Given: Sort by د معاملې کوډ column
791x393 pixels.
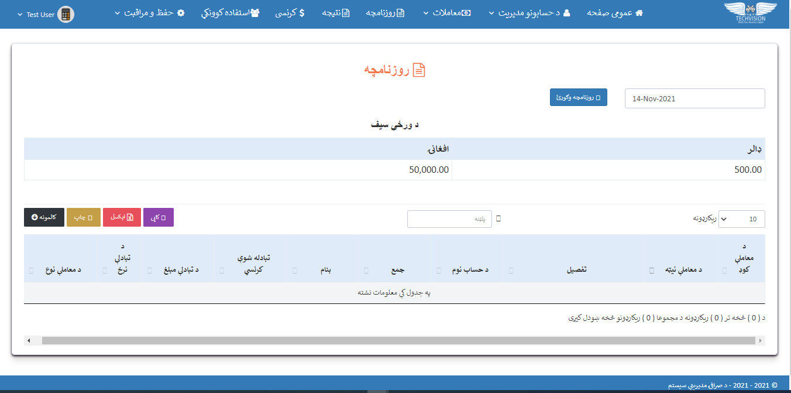Looking at the screenshot, I should tap(742, 258).
